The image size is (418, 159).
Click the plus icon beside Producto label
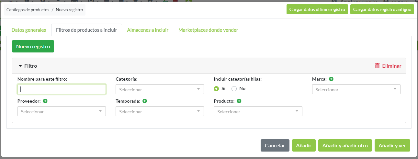pos(239,101)
